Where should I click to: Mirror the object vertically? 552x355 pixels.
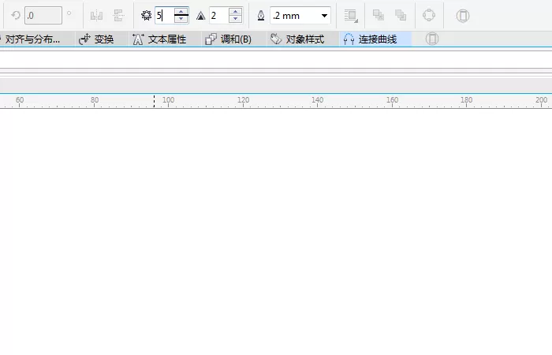tap(118, 16)
